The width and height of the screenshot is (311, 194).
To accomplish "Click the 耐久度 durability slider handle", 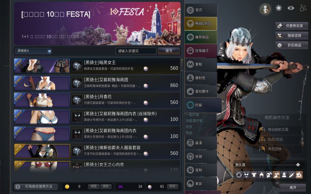I will click(298, 165).
